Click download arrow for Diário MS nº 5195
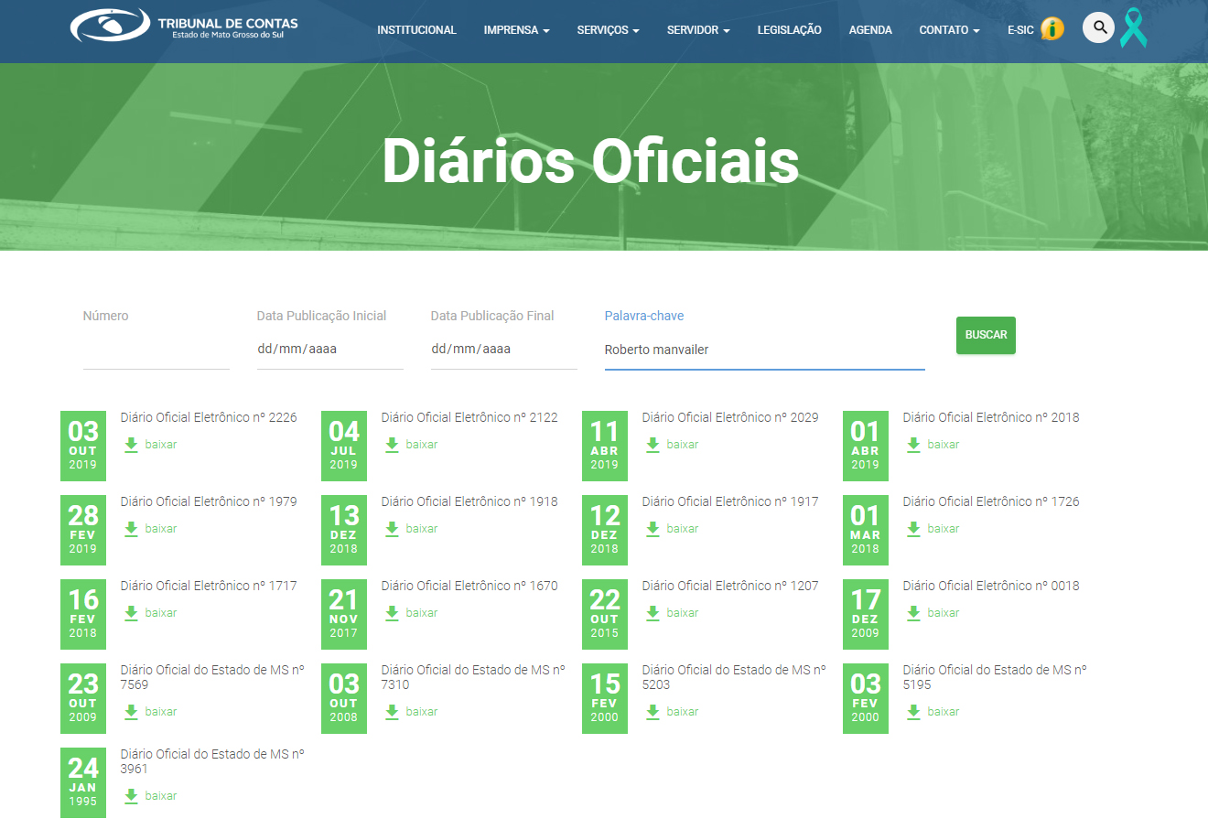 (913, 712)
